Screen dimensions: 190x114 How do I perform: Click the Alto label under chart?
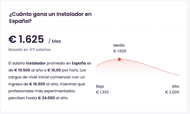click(x=175, y=86)
